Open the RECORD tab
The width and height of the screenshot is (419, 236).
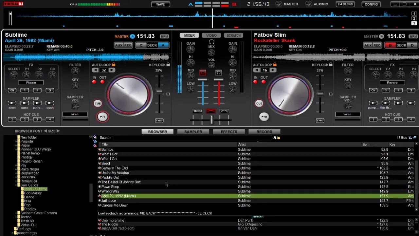[264, 132]
